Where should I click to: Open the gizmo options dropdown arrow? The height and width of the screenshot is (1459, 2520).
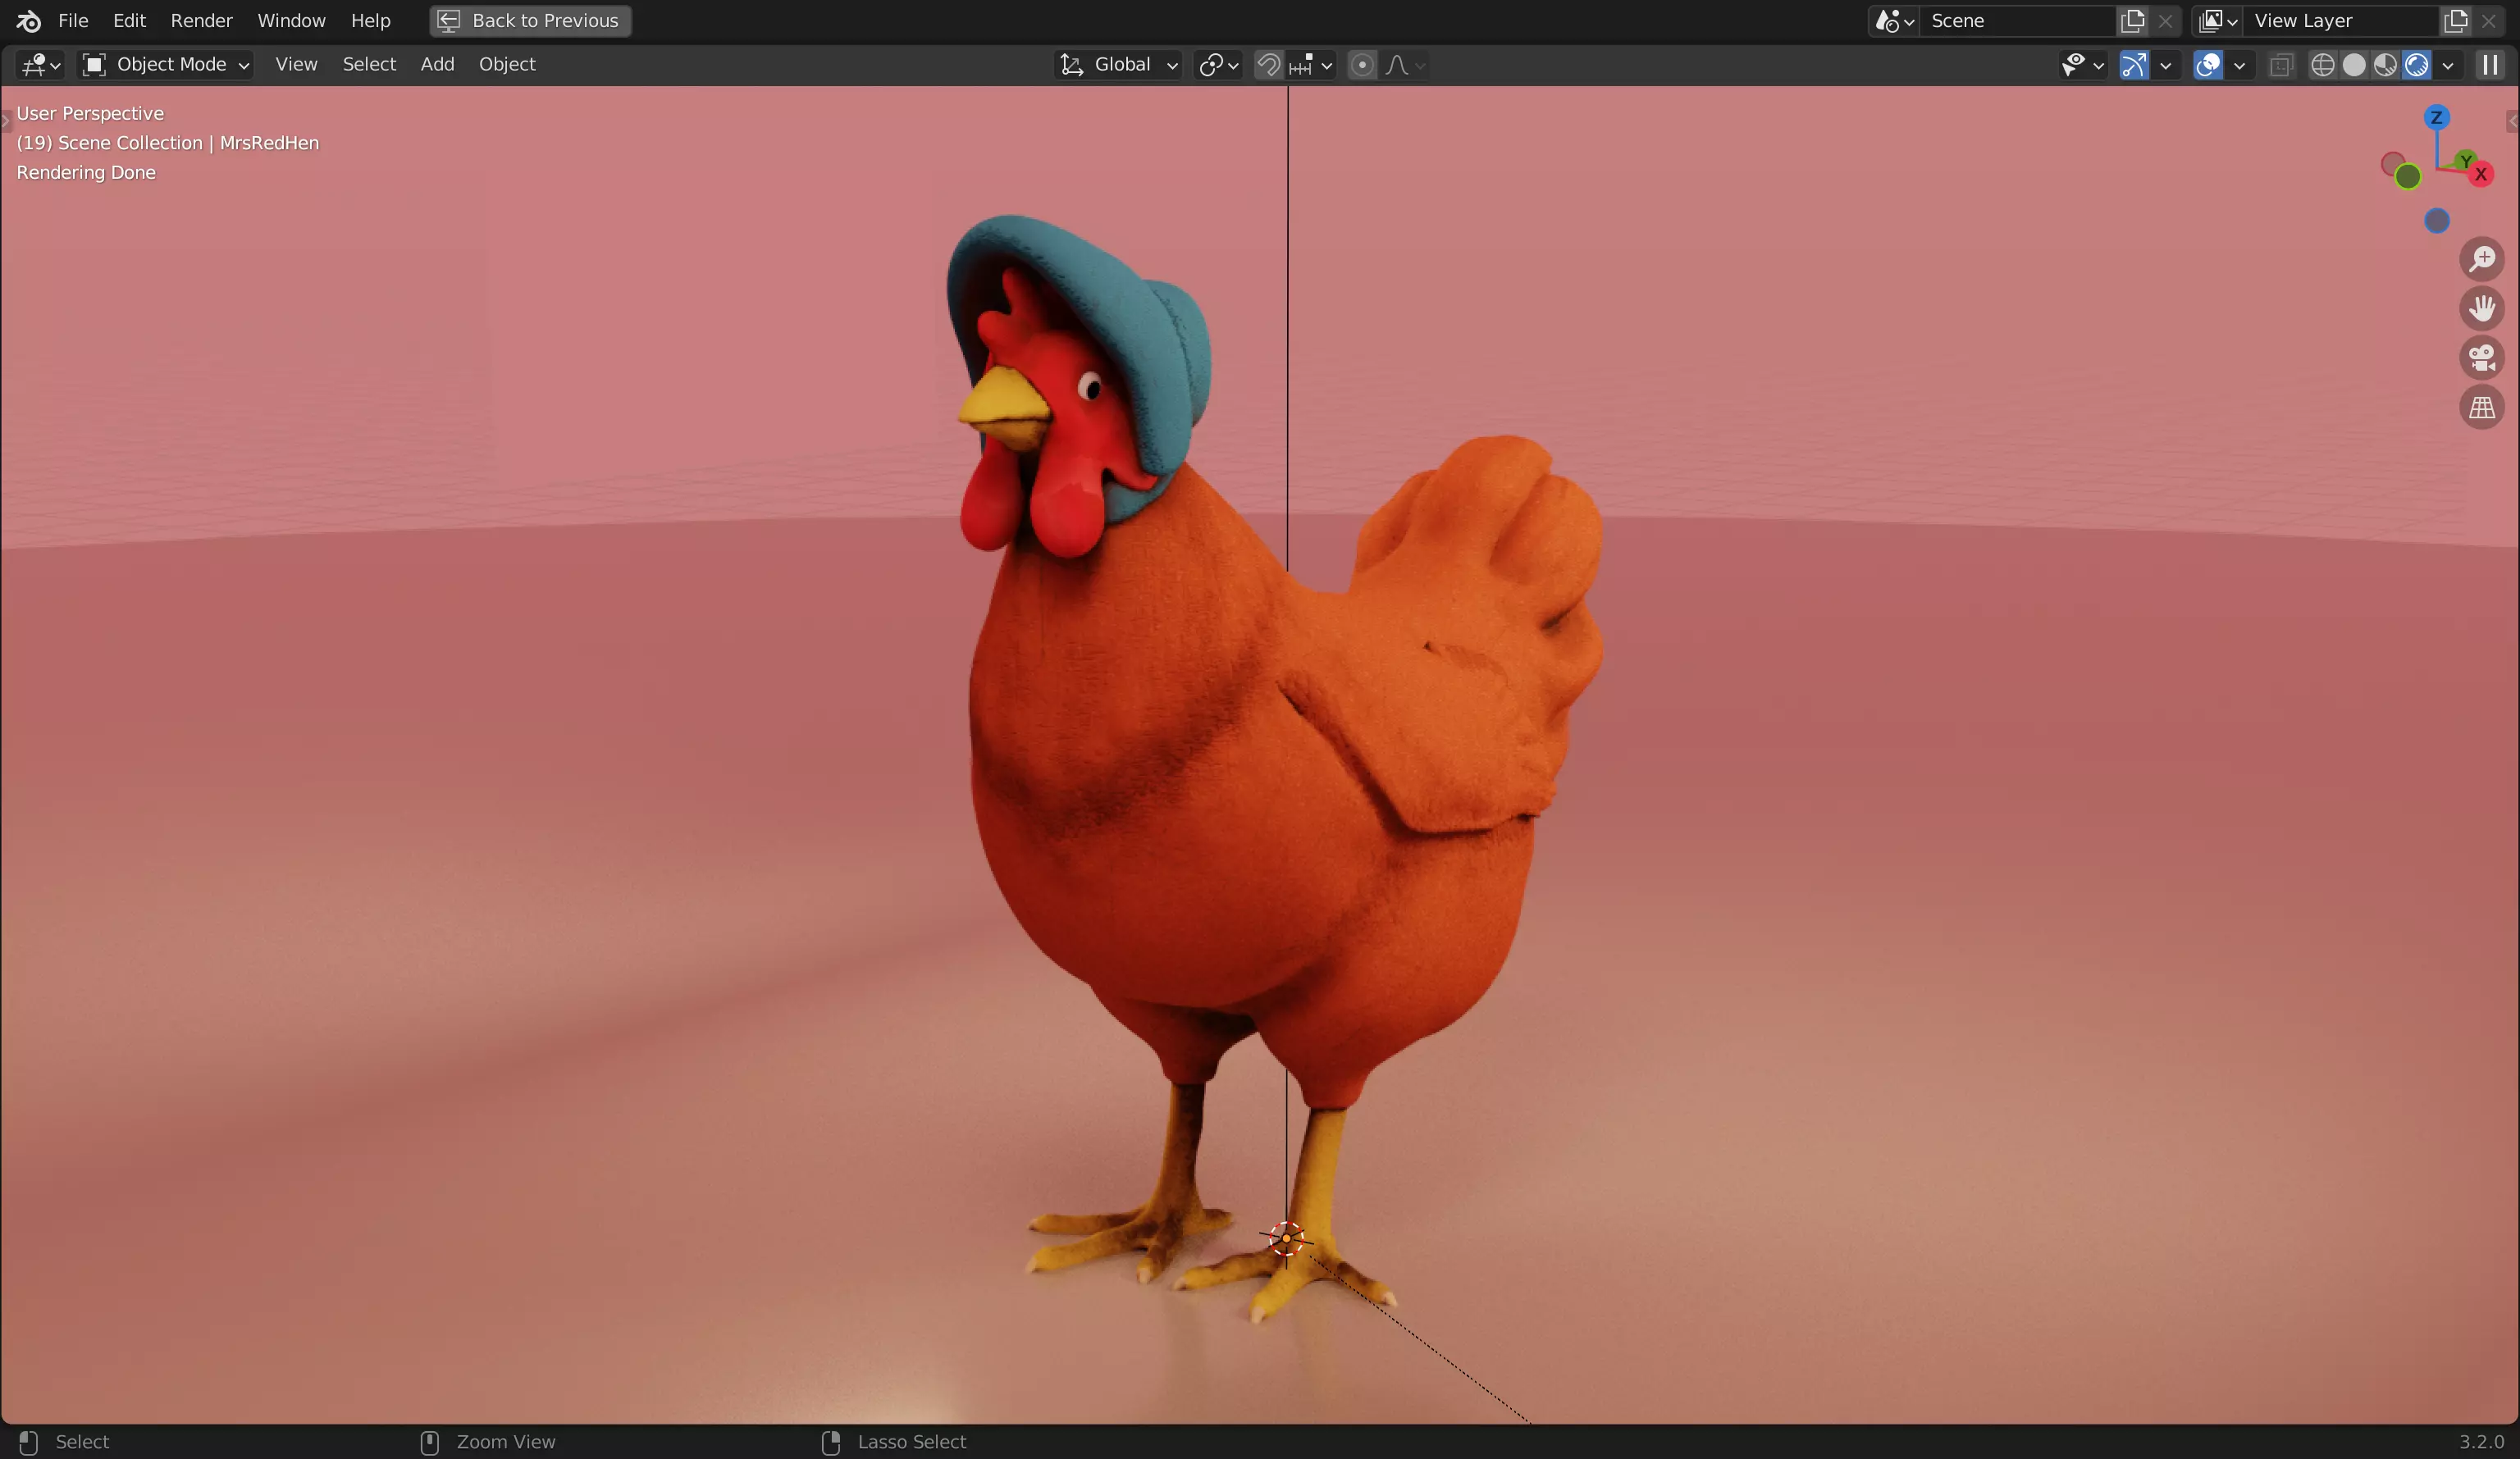(2165, 65)
